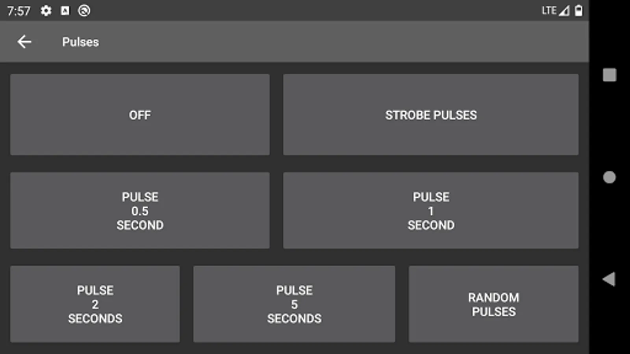Turn pulses OFF
The height and width of the screenshot is (354, 630).
click(140, 115)
